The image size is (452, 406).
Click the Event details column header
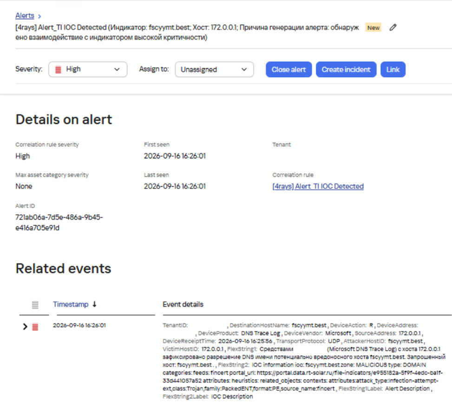click(183, 304)
